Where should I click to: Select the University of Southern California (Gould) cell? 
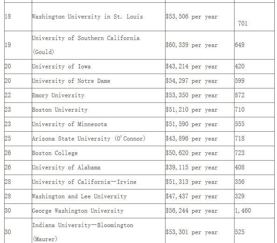(x=98, y=45)
